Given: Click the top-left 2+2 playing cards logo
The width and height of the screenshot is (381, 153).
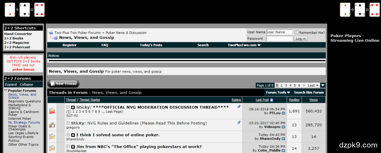Looking at the screenshot, I should coord(24,10).
